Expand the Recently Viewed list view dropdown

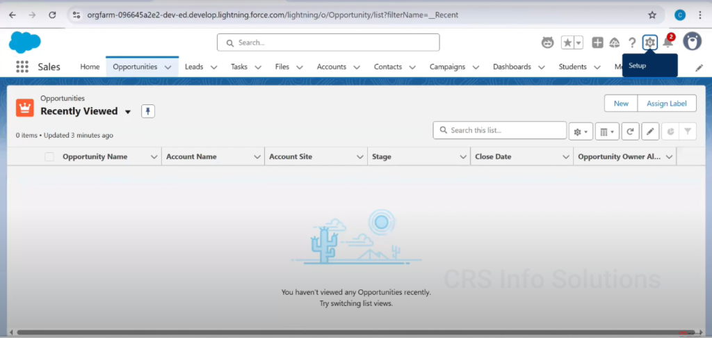tap(128, 112)
